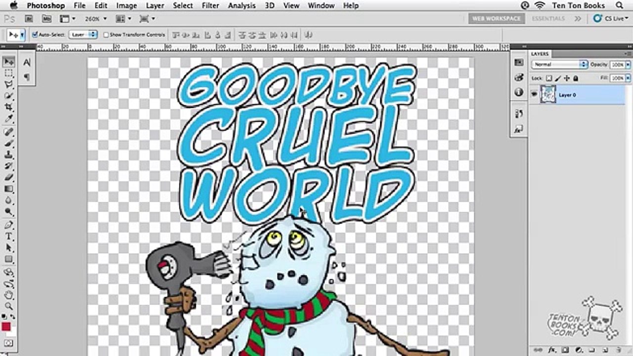Open the Styles panel fx icon

click(519, 130)
